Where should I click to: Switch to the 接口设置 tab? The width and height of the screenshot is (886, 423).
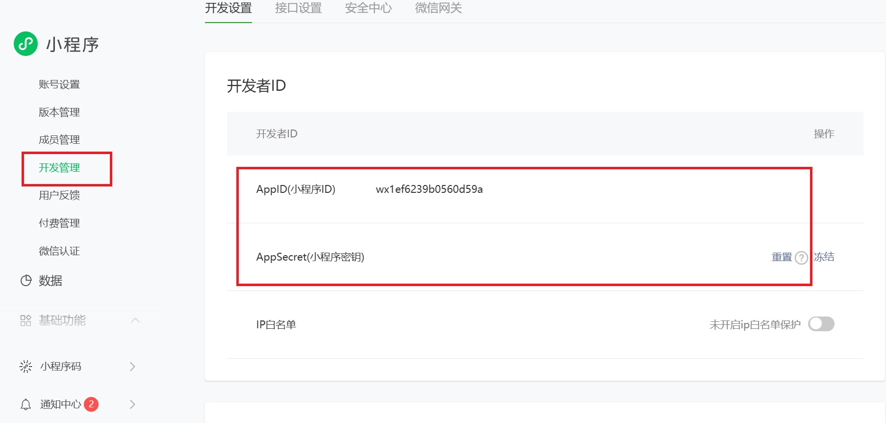click(x=299, y=8)
